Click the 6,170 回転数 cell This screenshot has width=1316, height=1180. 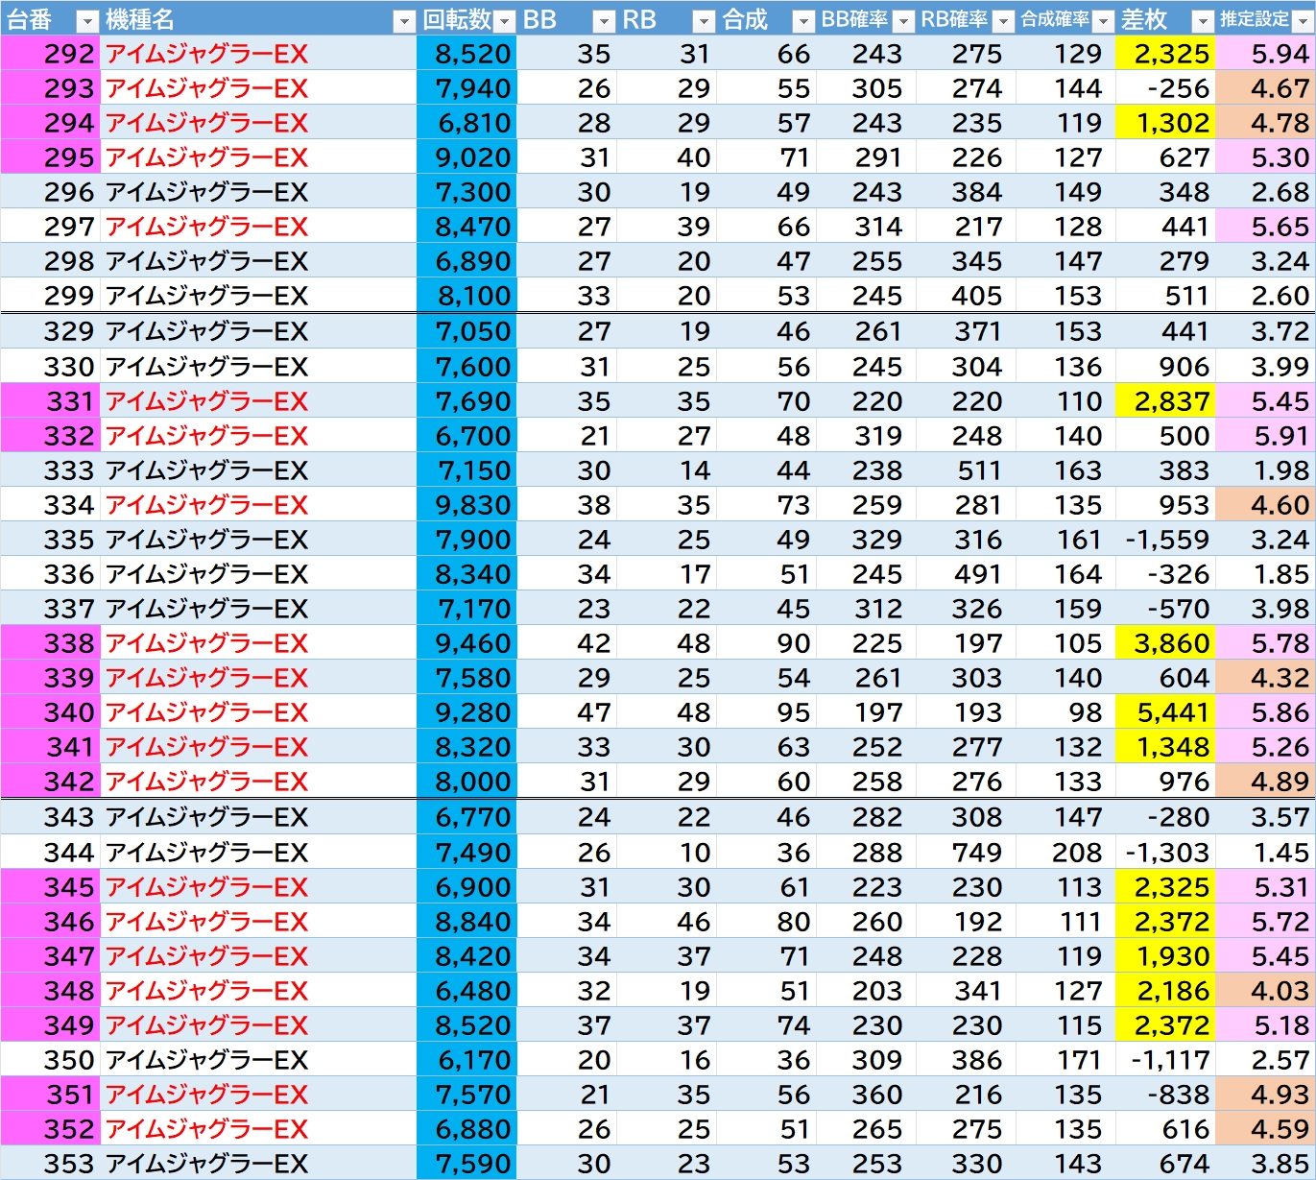(467, 1060)
